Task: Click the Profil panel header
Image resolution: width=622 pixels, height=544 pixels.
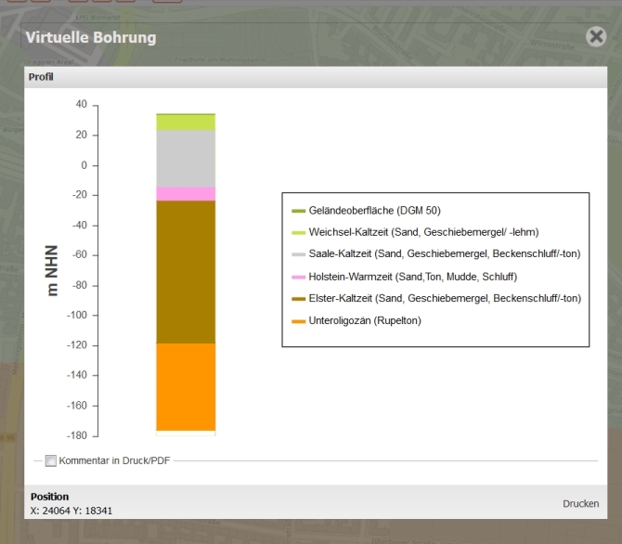Action: (x=316, y=77)
